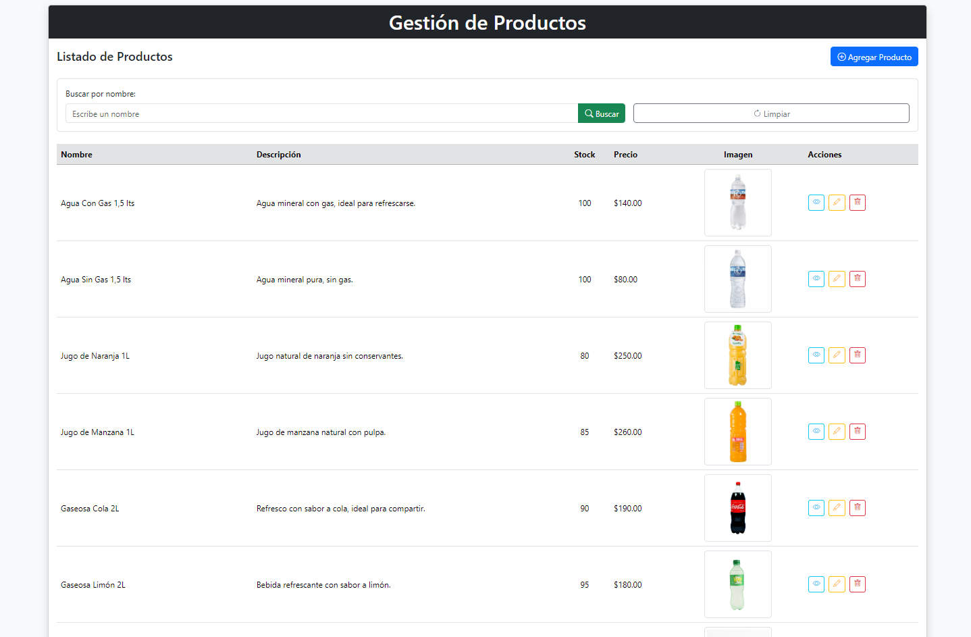Delete the Agua Sin Gas 1,5 lts product

pyautogui.click(x=857, y=279)
